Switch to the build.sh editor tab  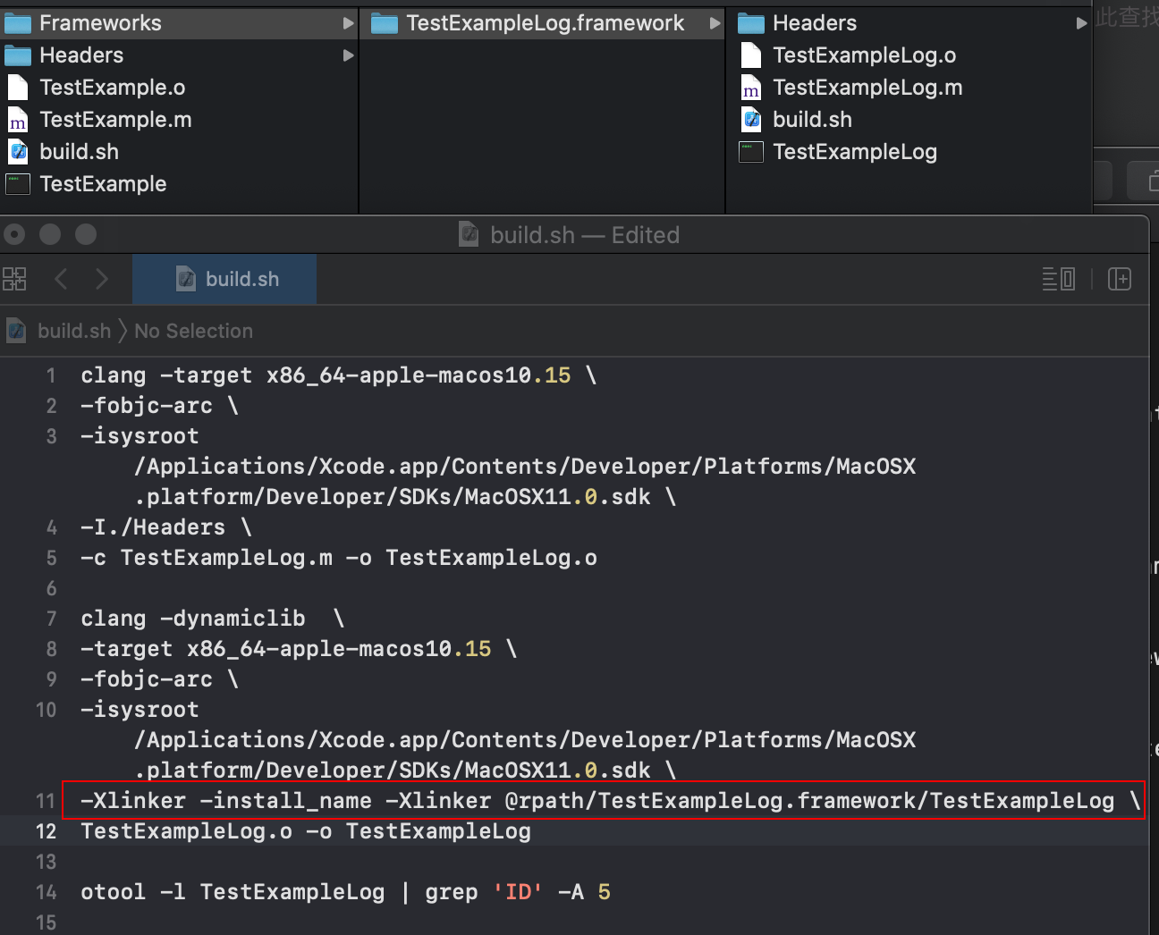224,279
